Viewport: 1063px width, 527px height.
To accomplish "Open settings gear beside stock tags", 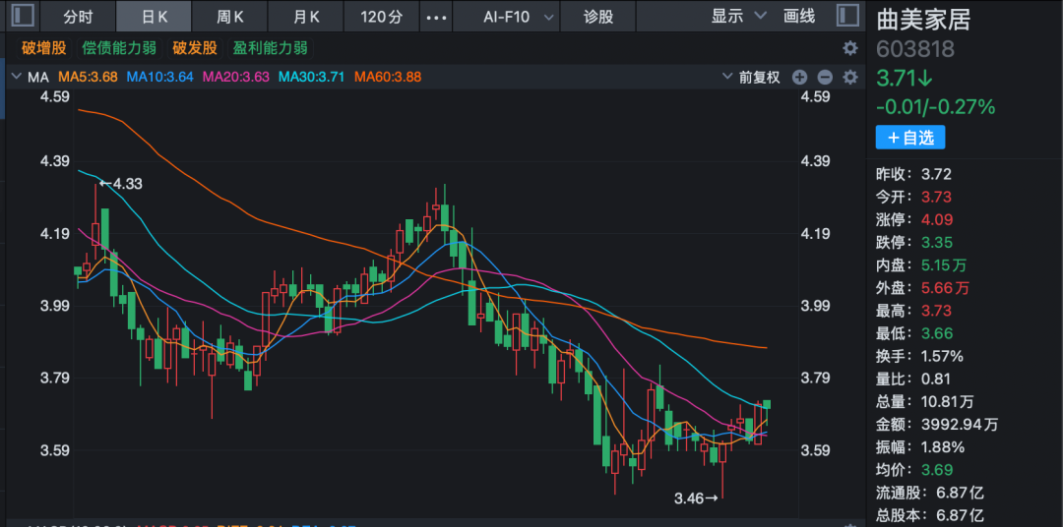I will pos(850,48).
